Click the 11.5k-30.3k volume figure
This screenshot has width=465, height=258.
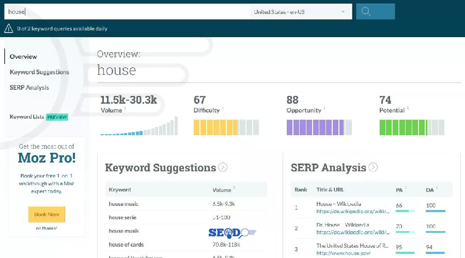click(129, 100)
